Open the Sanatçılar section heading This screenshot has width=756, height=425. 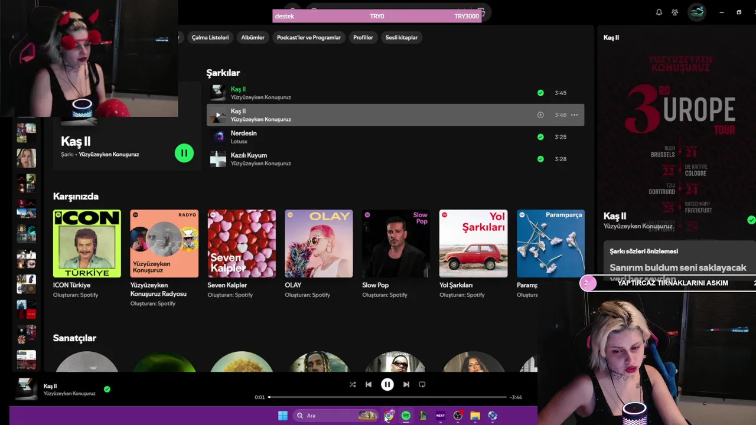[x=74, y=338]
